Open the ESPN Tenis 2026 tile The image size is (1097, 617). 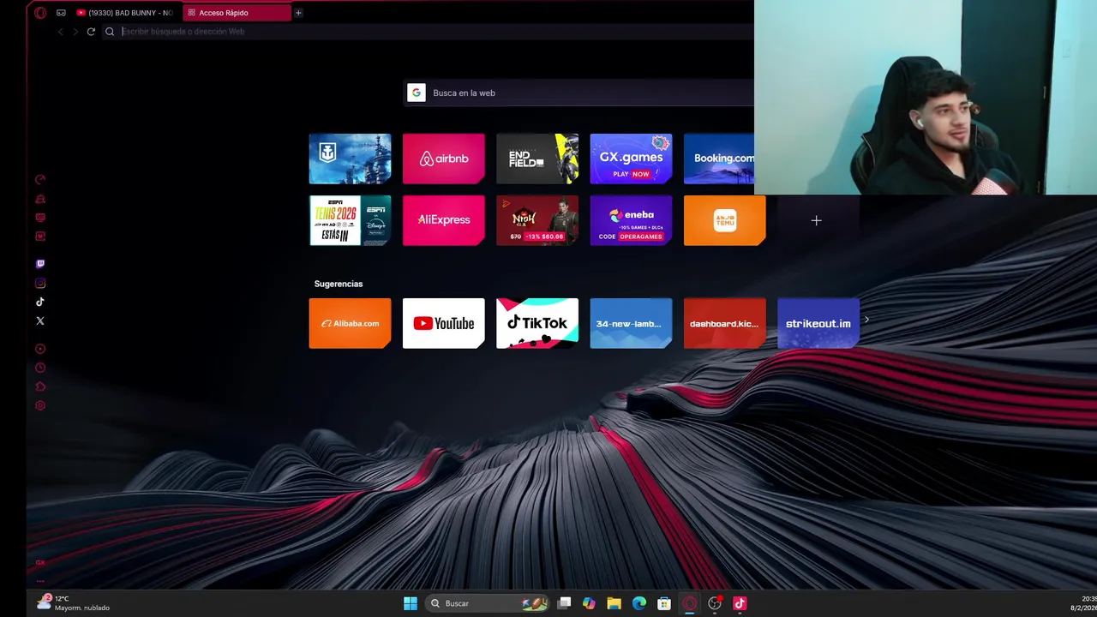350,220
